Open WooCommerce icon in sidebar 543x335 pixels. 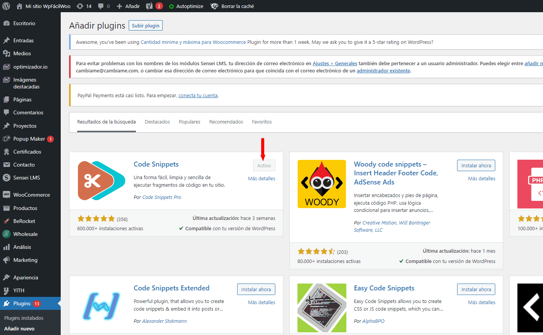6,195
